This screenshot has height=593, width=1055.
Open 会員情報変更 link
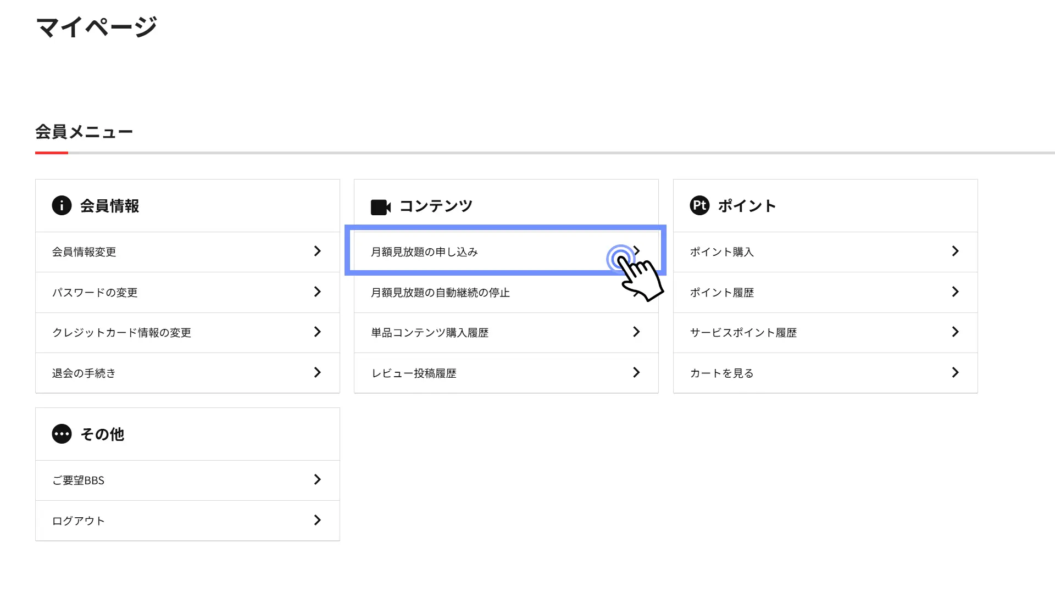point(187,252)
